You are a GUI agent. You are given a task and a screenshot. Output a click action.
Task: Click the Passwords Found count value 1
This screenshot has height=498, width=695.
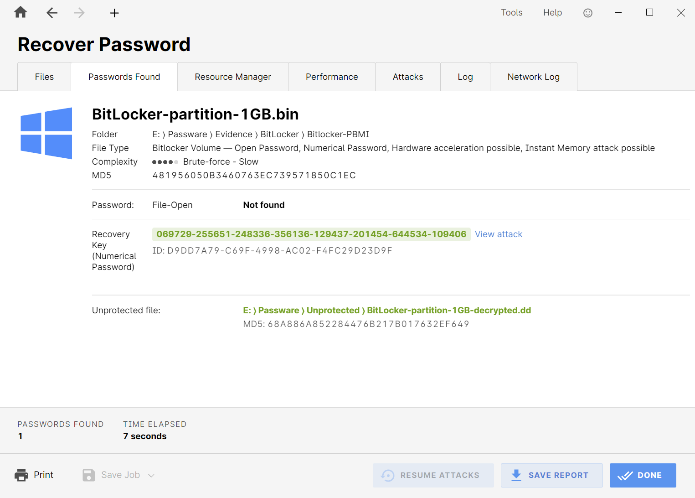coord(20,436)
